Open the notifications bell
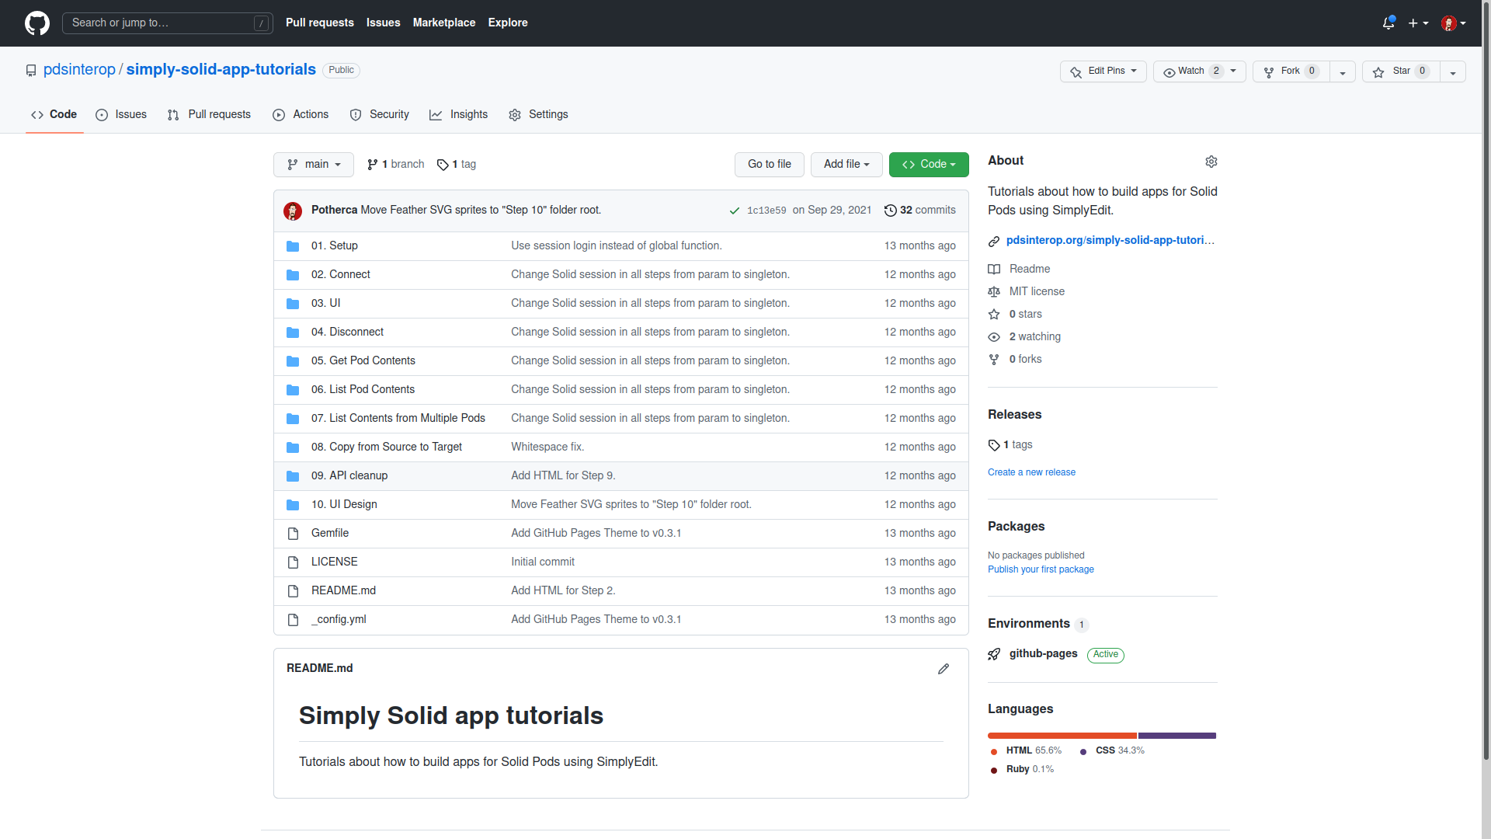Viewport: 1491px width, 839px height. [x=1388, y=23]
